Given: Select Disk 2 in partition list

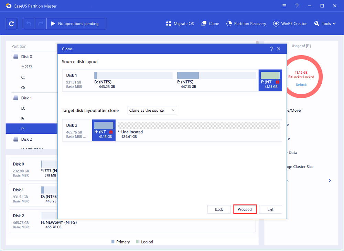Looking at the screenshot, I should [32, 139].
